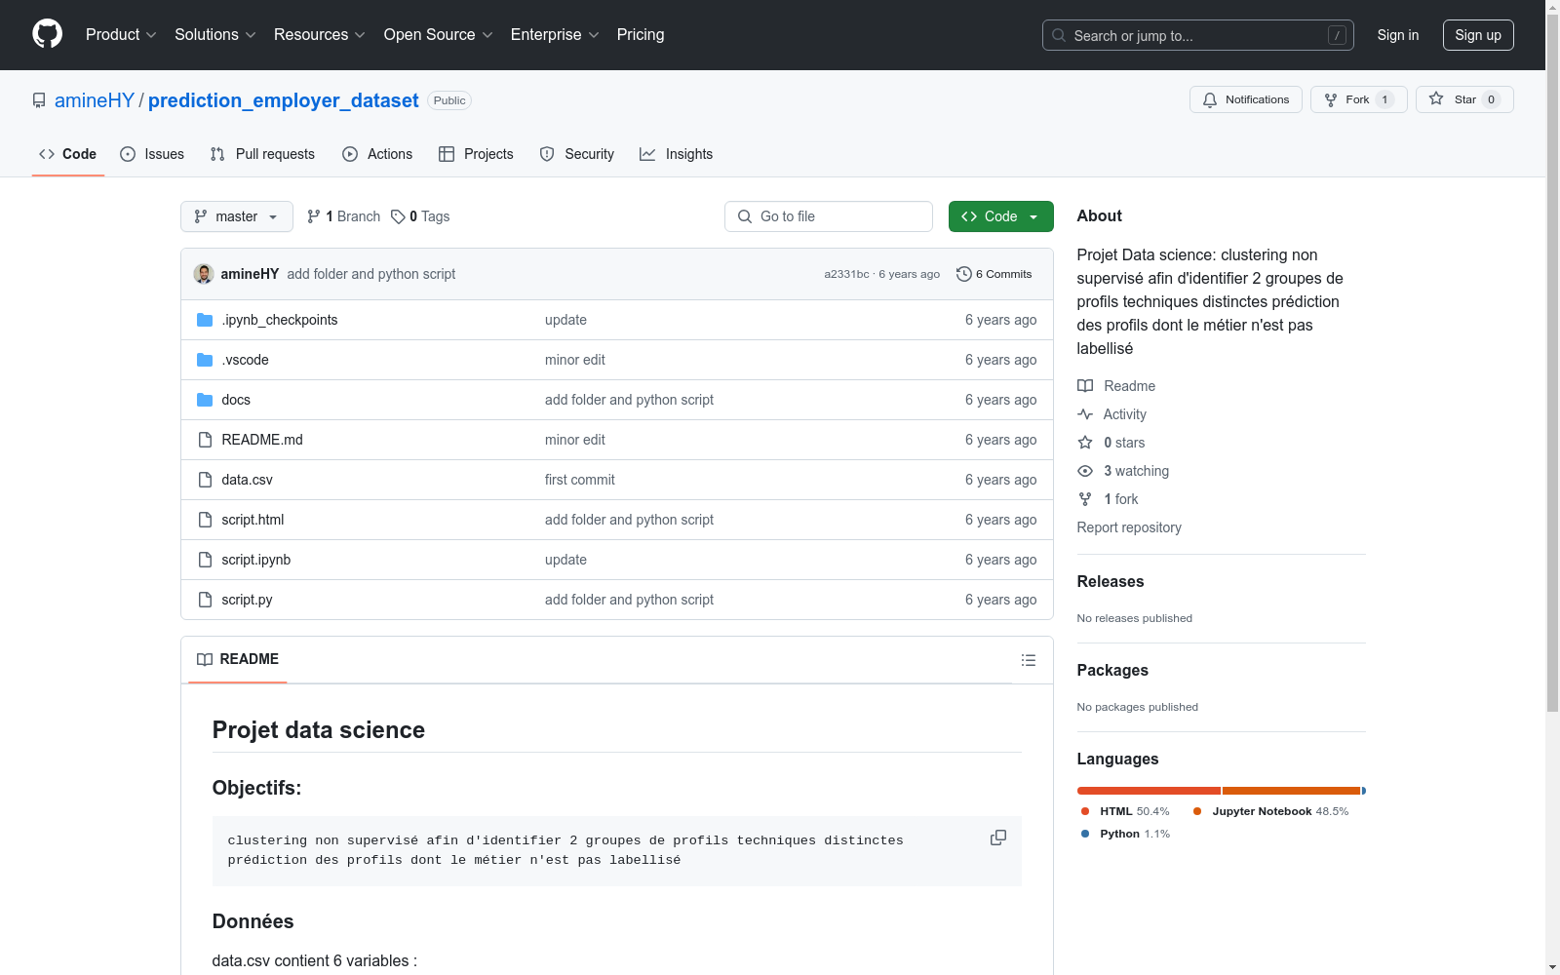Open the script.ipynb file name
Viewport: 1560px width, 975px height.
pos(256,560)
